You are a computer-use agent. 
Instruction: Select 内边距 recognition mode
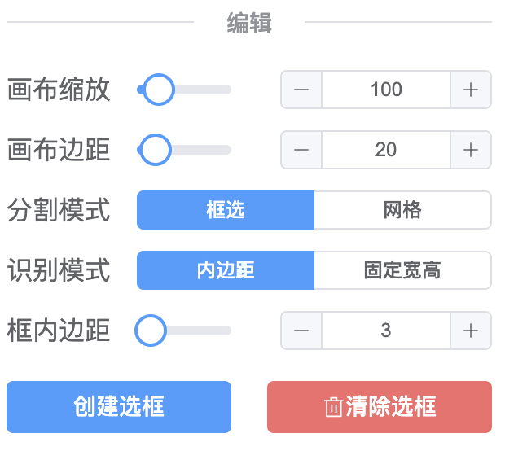(226, 270)
